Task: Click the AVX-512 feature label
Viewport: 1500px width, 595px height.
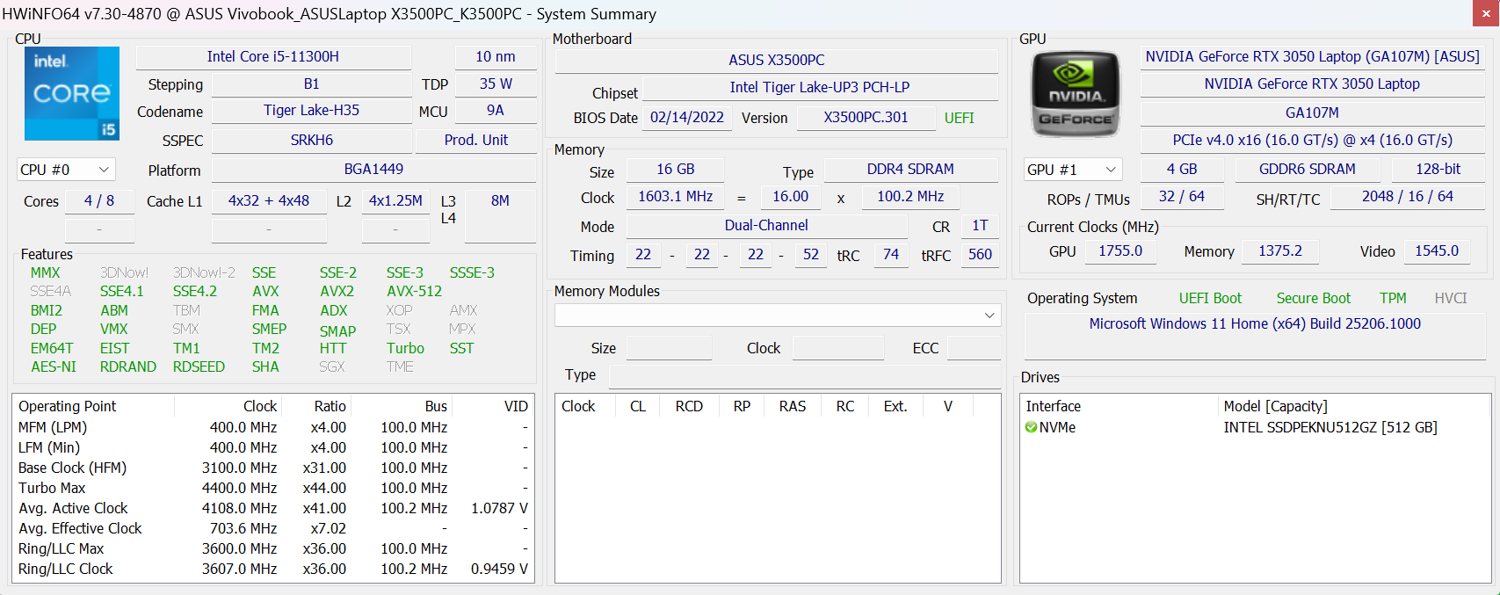Action: tap(415, 291)
